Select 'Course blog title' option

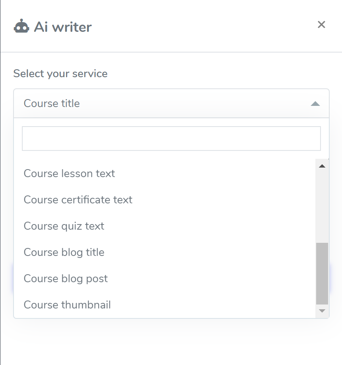pyautogui.click(x=64, y=252)
